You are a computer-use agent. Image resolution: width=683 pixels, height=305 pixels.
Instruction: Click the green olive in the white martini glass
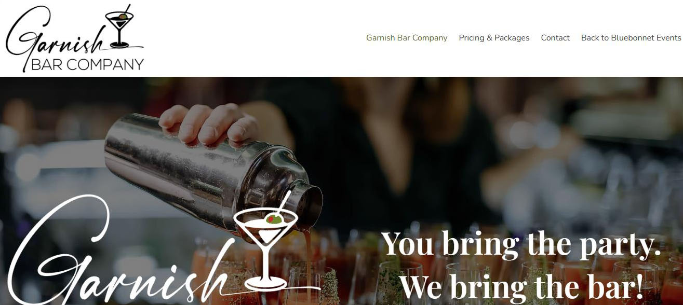[273, 219]
